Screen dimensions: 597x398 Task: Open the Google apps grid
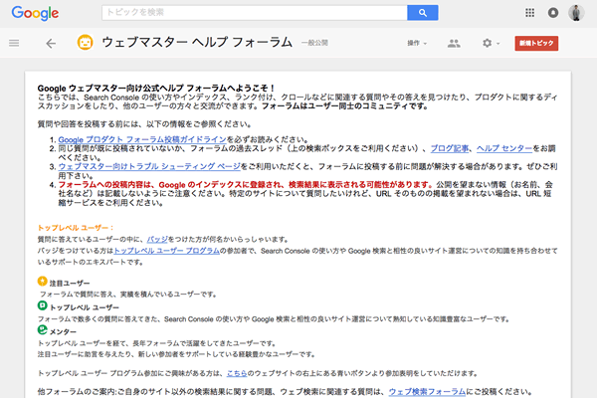point(526,13)
